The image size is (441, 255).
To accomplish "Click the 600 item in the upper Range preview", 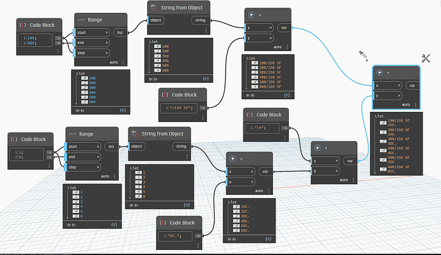I will [92, 102].
